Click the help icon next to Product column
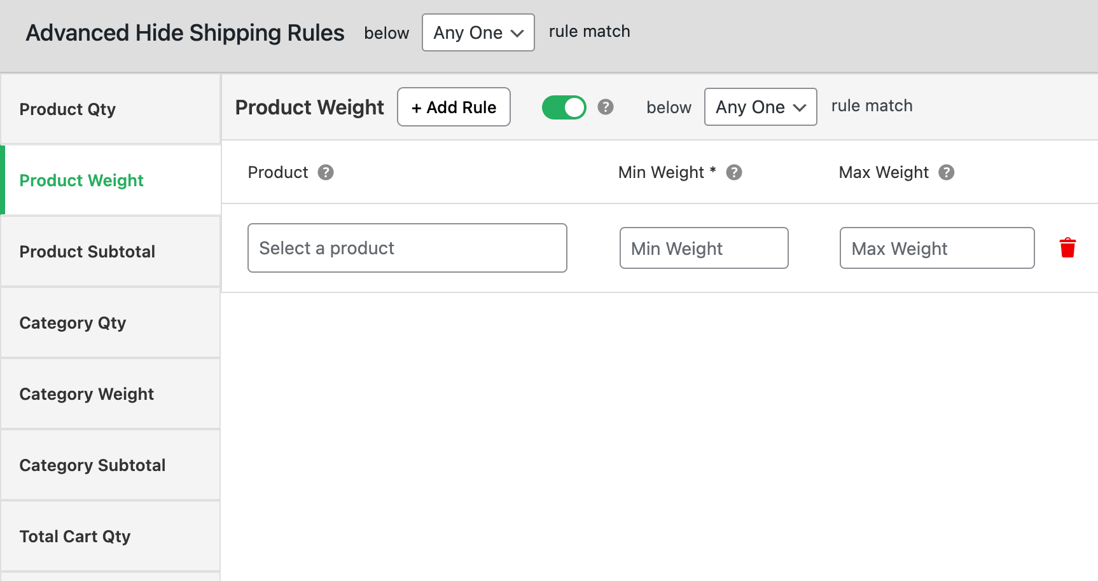1098x581 pixels. click(x=326, y=172)
